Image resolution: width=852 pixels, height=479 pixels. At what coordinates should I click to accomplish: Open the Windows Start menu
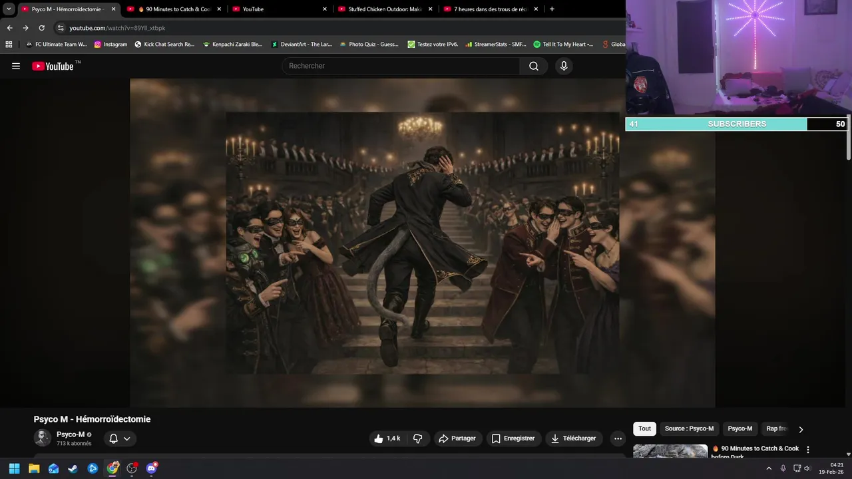pos(14,468)
